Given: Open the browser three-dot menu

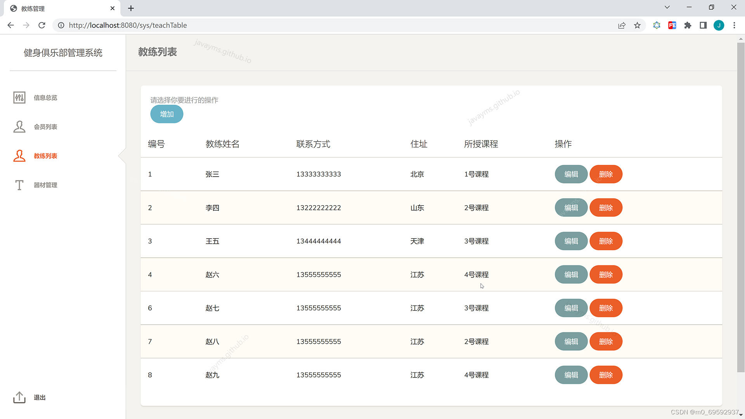Looking at the screenshot, I should point(734,25).
